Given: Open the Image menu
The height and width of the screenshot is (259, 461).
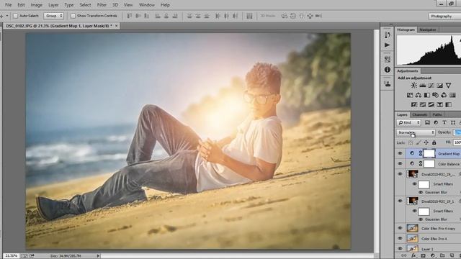Looking at the screenshot, I should 37,5.
